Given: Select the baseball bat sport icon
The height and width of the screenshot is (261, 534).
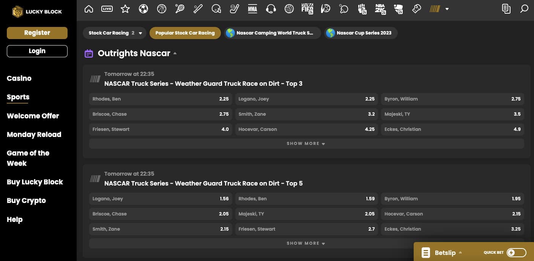Looking at the screenshot, I should coord(198,9).
